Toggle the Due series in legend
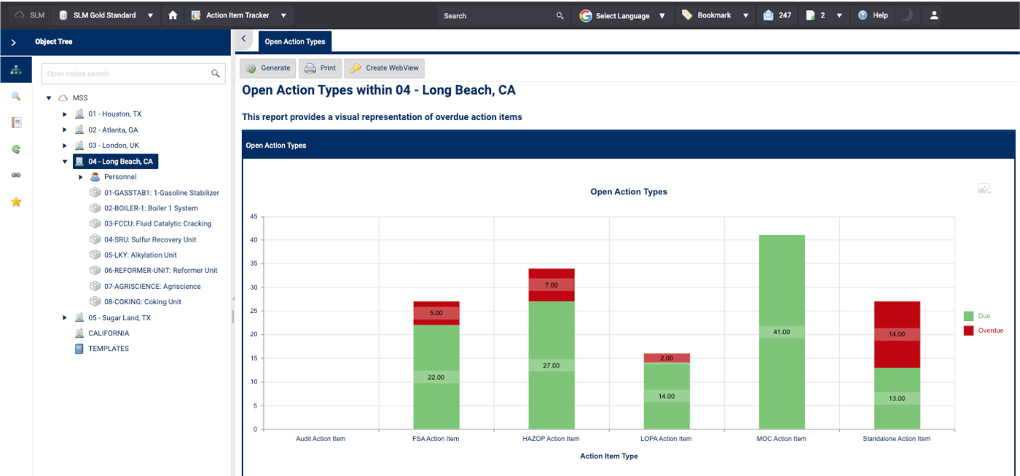The image size is (1020, 476). click(x=976, y=316)
